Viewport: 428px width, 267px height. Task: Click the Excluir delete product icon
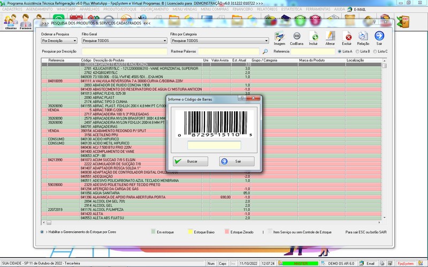pyautogui.click(x=347, y=37)
